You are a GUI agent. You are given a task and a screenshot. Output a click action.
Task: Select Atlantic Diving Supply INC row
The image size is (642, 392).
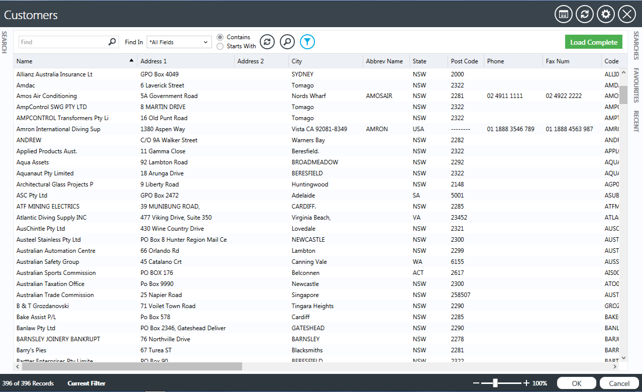click(x=316, y=218)
